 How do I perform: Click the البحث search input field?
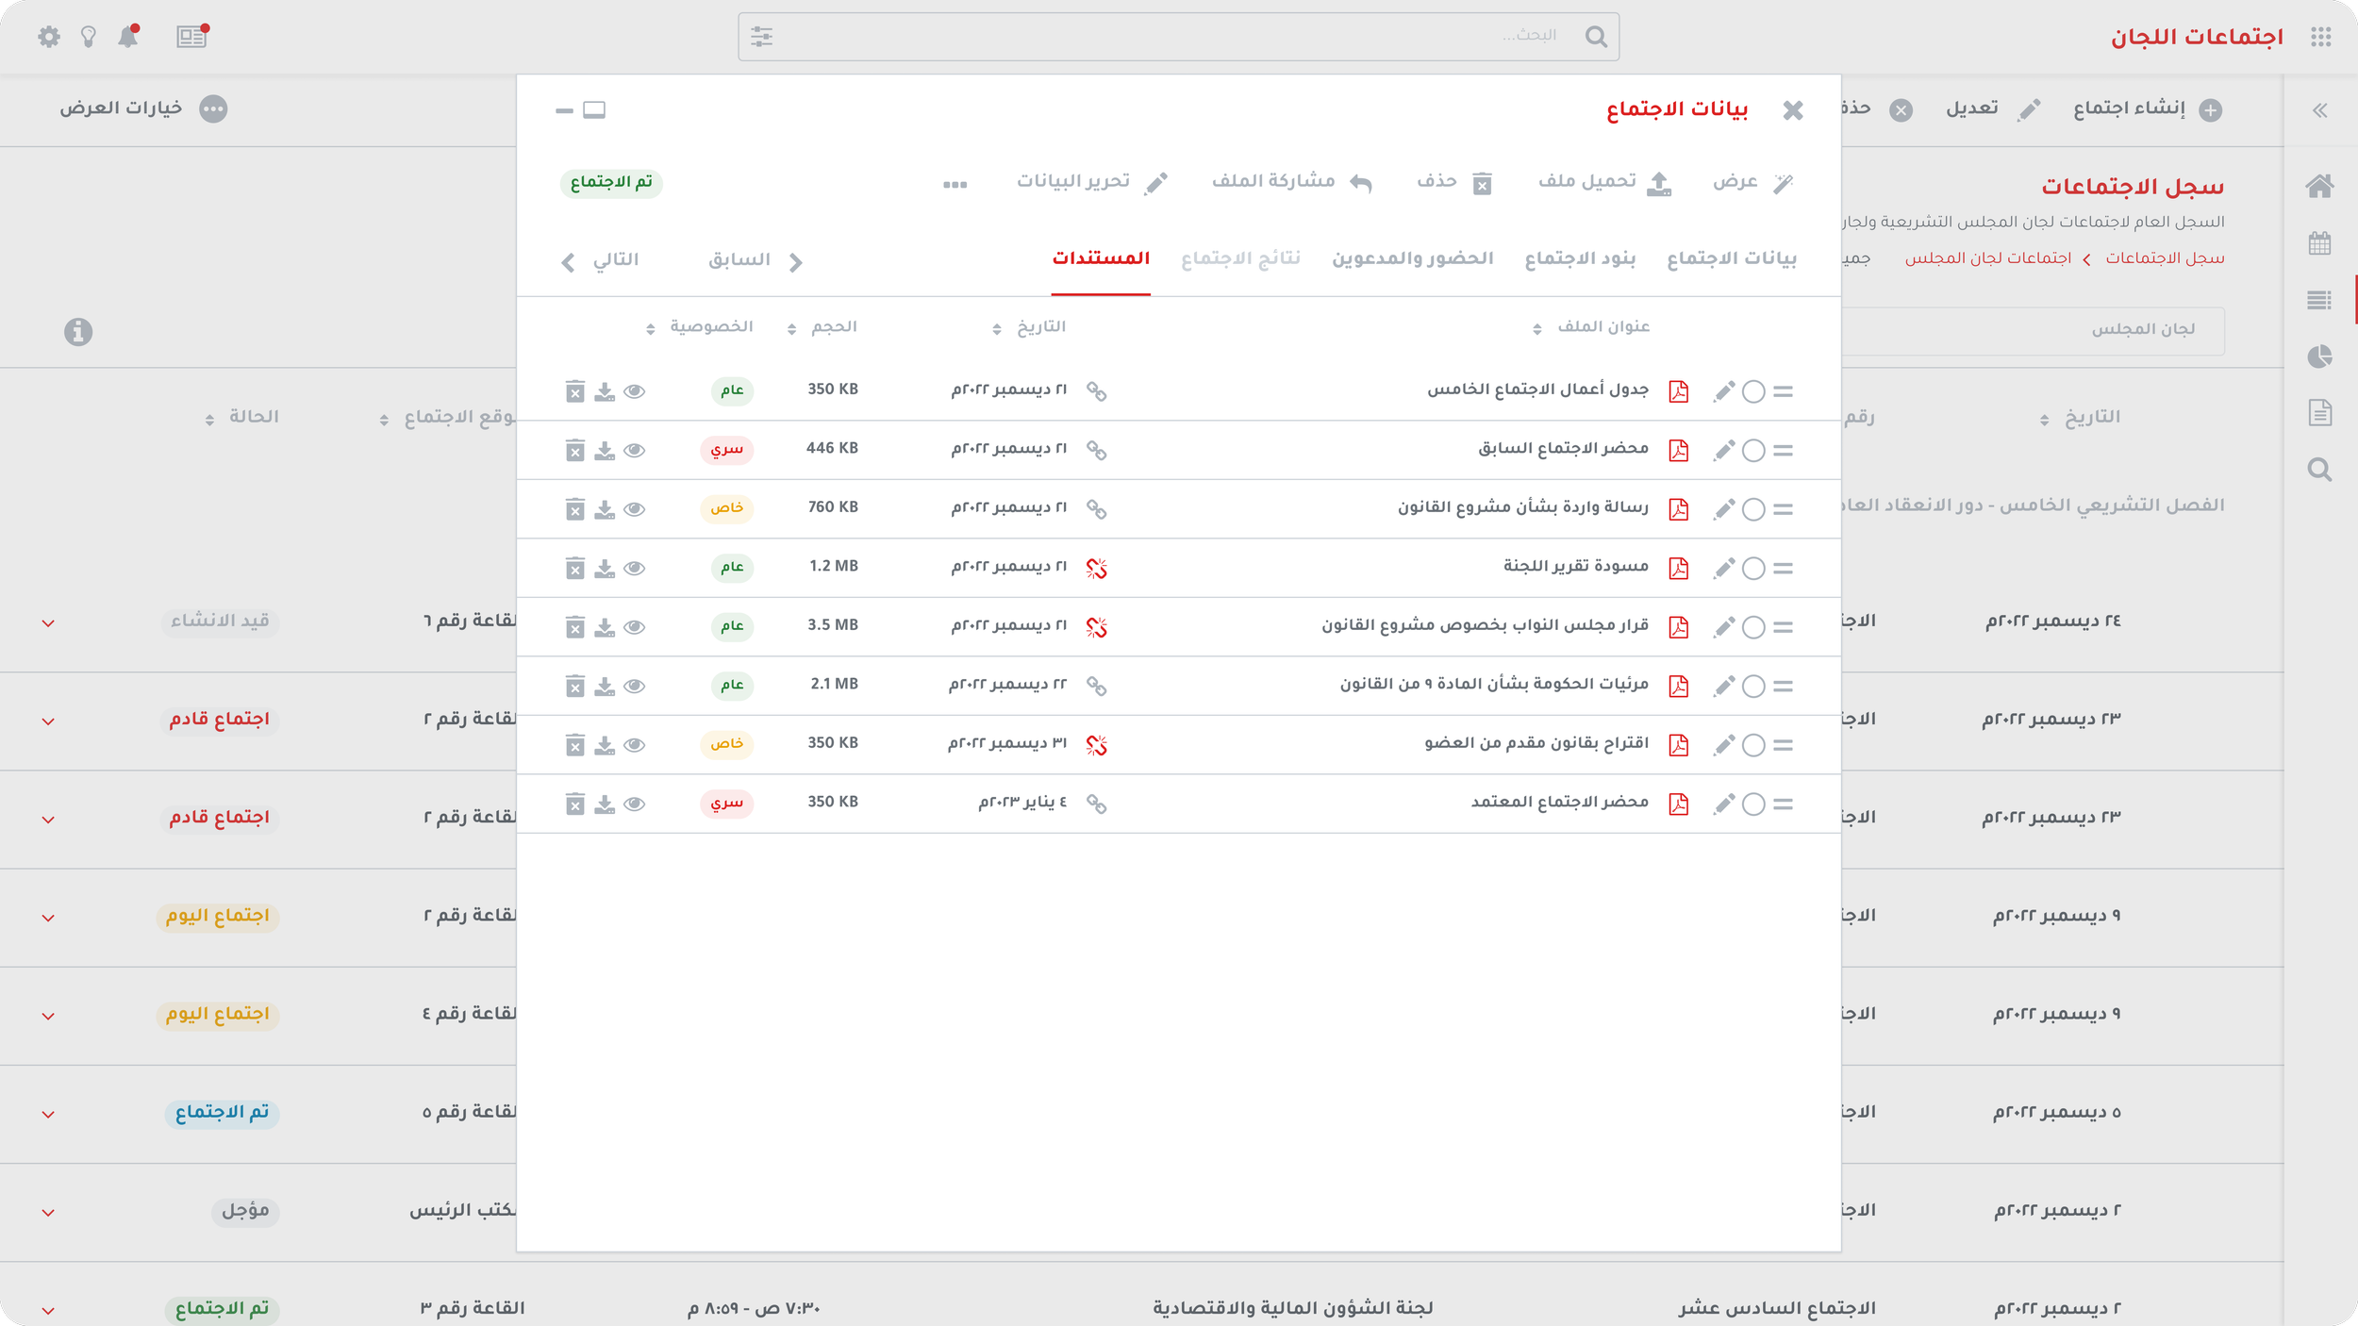1179,36
